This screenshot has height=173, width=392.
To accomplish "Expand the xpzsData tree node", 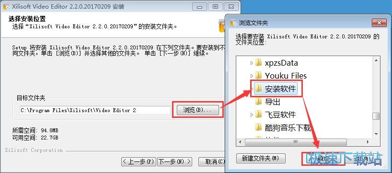I will click(252, 63).
